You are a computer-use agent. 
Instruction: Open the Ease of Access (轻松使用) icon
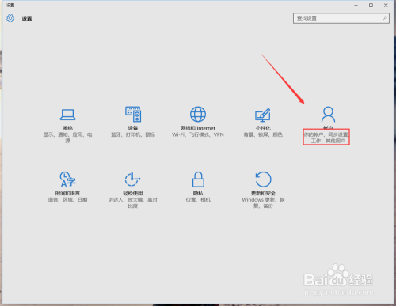point(132,179)
